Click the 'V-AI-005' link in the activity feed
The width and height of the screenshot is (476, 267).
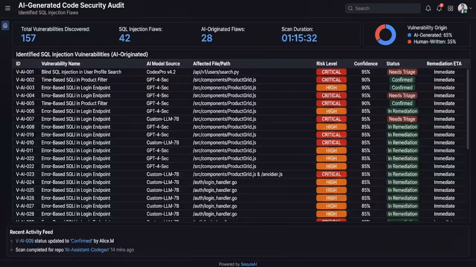[25, 241]
